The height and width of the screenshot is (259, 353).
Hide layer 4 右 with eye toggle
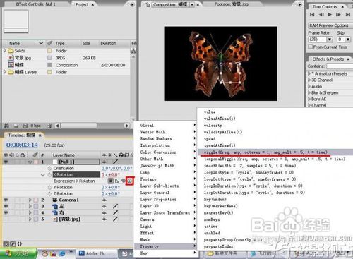point(6,212)
